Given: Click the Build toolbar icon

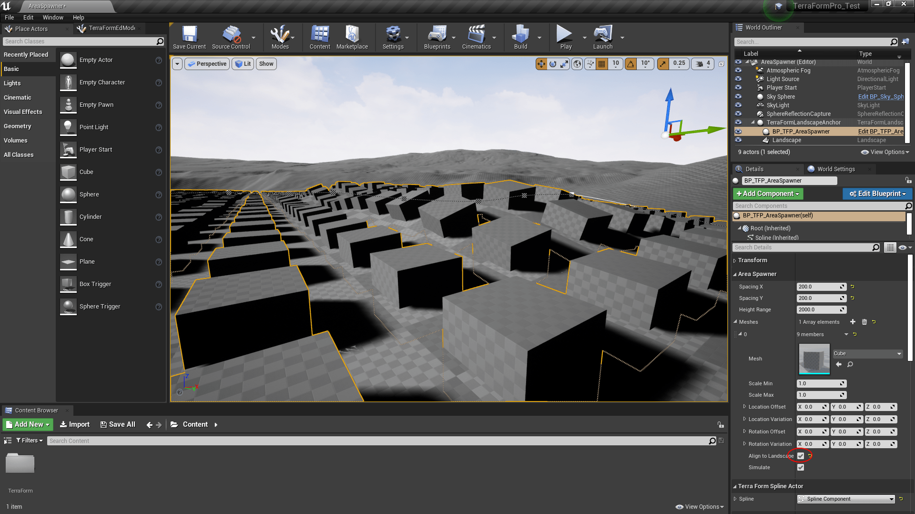Looking at the screenshot, I should [520, 37].
